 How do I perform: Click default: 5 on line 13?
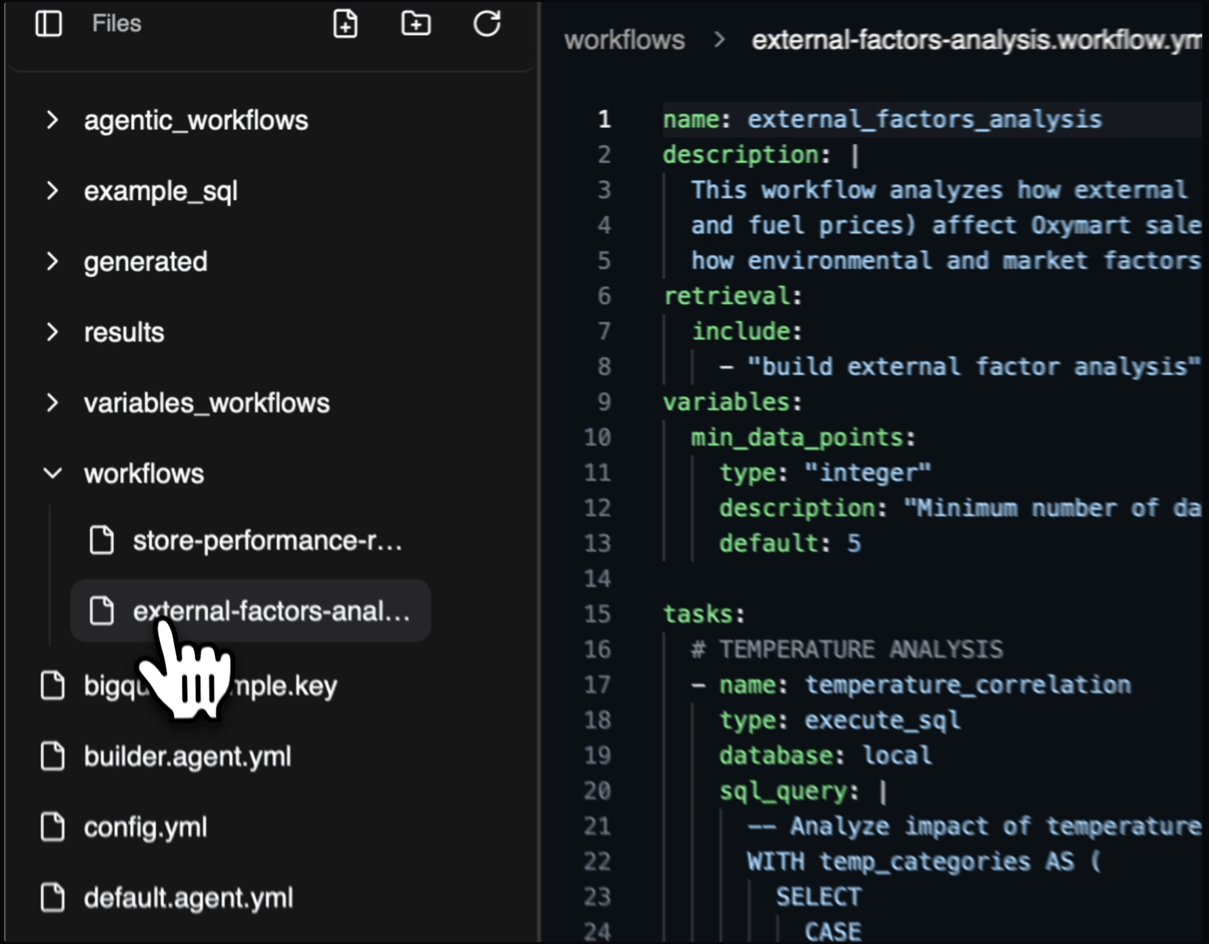tap(790, 543)
